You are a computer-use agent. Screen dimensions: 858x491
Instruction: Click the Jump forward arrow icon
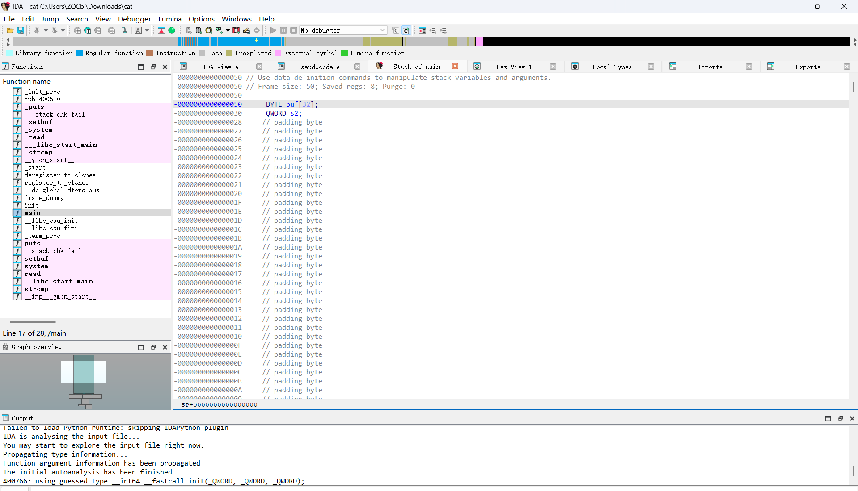coord(54,30)
